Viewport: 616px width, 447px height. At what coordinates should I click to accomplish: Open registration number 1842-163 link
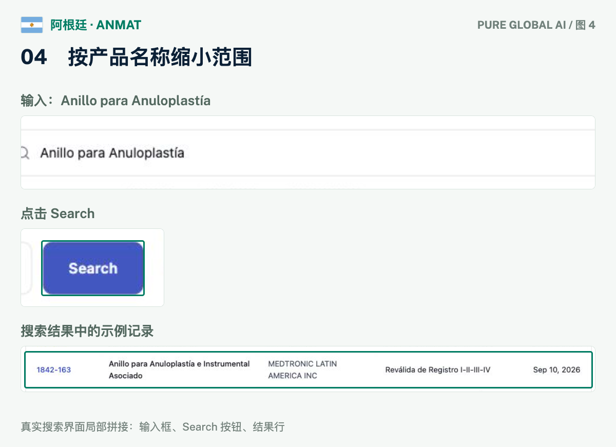point(54,370)
